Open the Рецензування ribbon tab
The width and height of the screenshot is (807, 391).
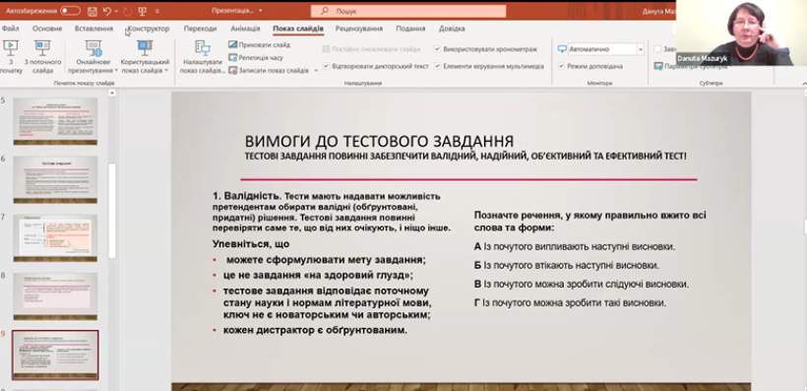pos(359,29)
